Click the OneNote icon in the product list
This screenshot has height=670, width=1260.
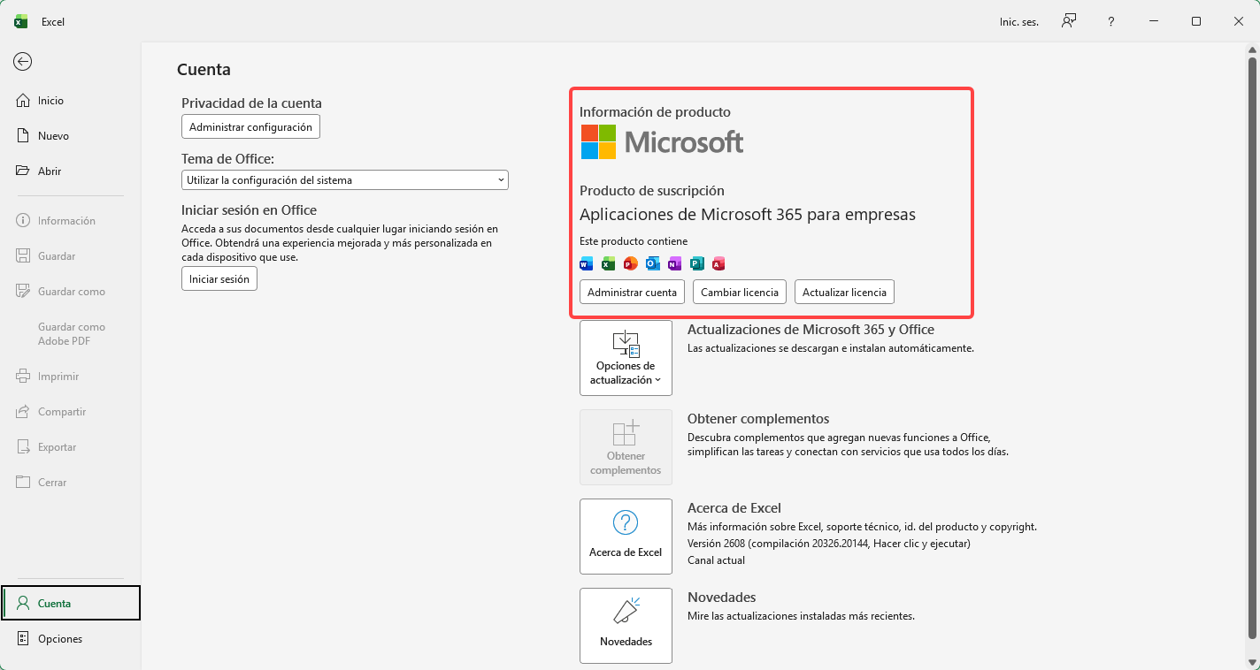pyautogui.click(x=674, y=263)
